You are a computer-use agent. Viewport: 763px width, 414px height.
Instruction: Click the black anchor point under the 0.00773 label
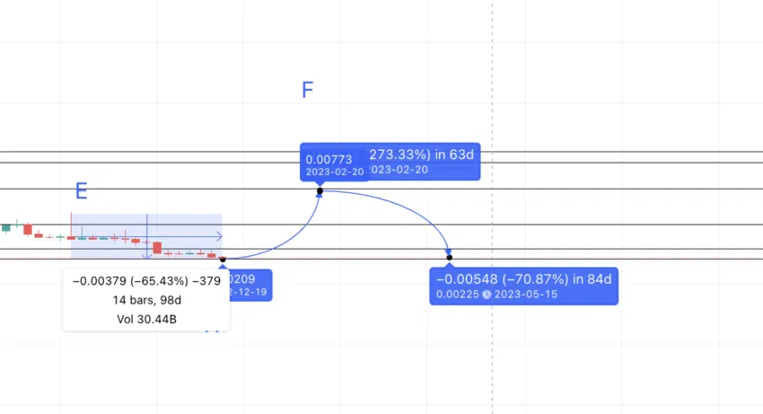(x=320, y=191)
